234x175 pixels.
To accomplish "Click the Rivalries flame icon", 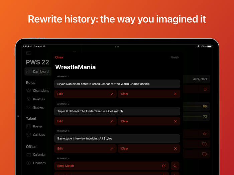I will 28,99.
